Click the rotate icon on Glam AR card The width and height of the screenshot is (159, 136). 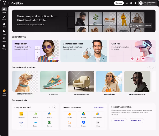(x=138, y=59)
